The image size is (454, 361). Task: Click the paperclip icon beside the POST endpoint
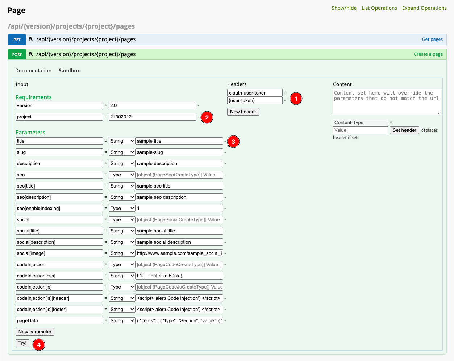click(31, 54)
